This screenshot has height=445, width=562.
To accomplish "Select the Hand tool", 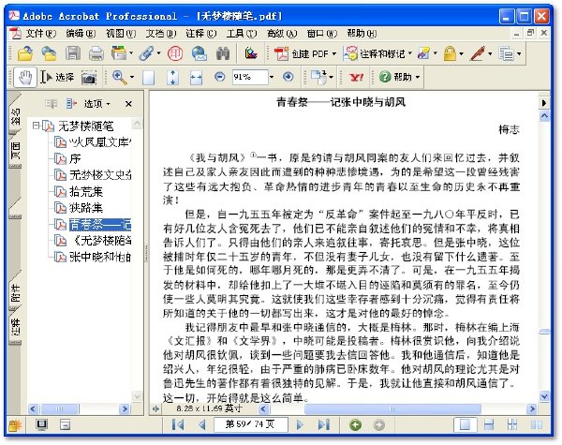I will (x=25, y=77).
